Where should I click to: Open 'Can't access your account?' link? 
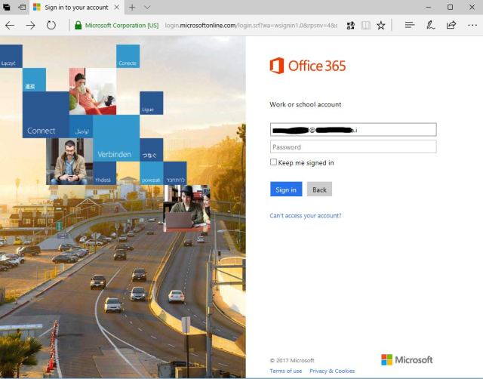coord(305,216)
